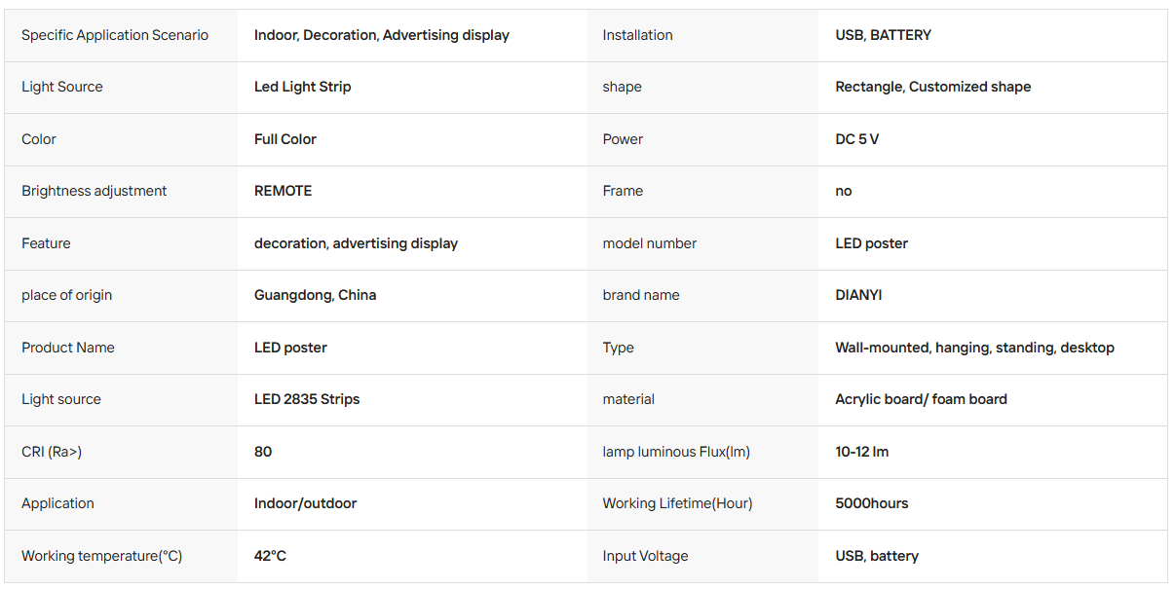Select 'Rectangle, Customized shape' value
1175x589 pixels.
pos(933,87)
